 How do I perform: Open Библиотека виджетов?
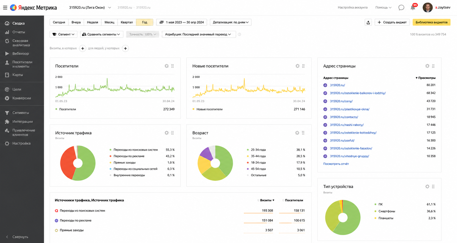click(431, 22)
